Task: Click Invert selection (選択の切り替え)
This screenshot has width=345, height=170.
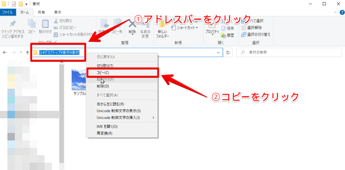Action: (256, 35)
